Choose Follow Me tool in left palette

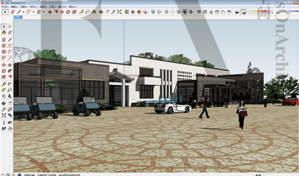tap(10, 71)
